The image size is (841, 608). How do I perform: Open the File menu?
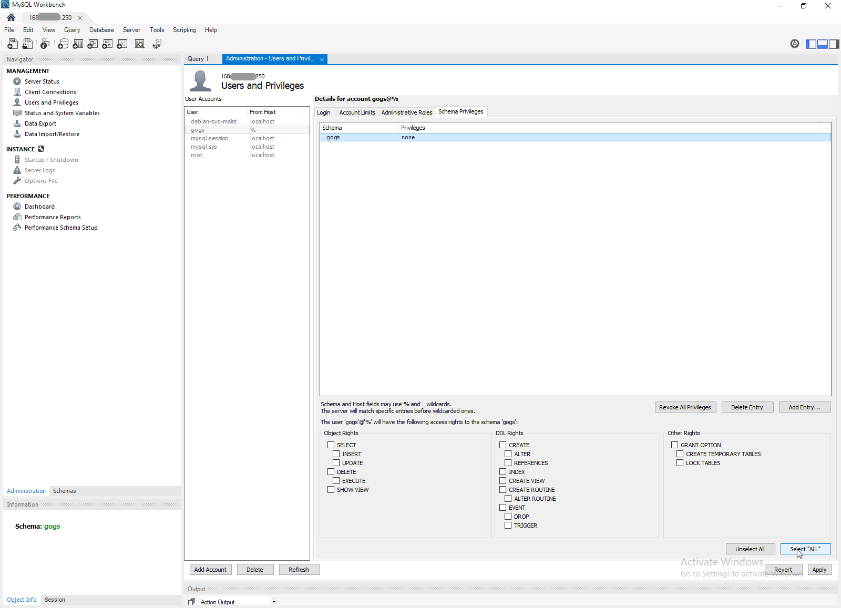(9, 30)
